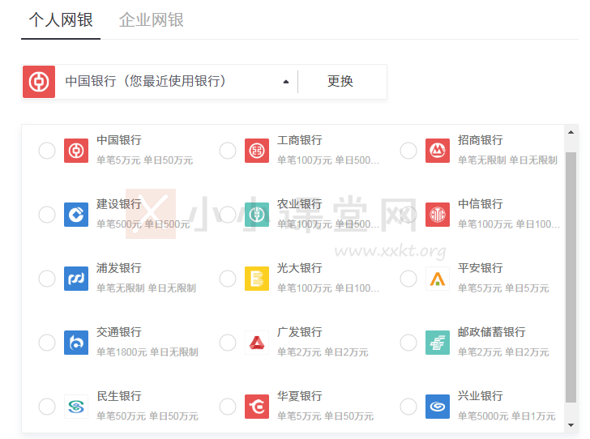The width and height of the screenshot is (590, 439).
Task: Click the 建设银行 bank name
Action: [119, 204]
